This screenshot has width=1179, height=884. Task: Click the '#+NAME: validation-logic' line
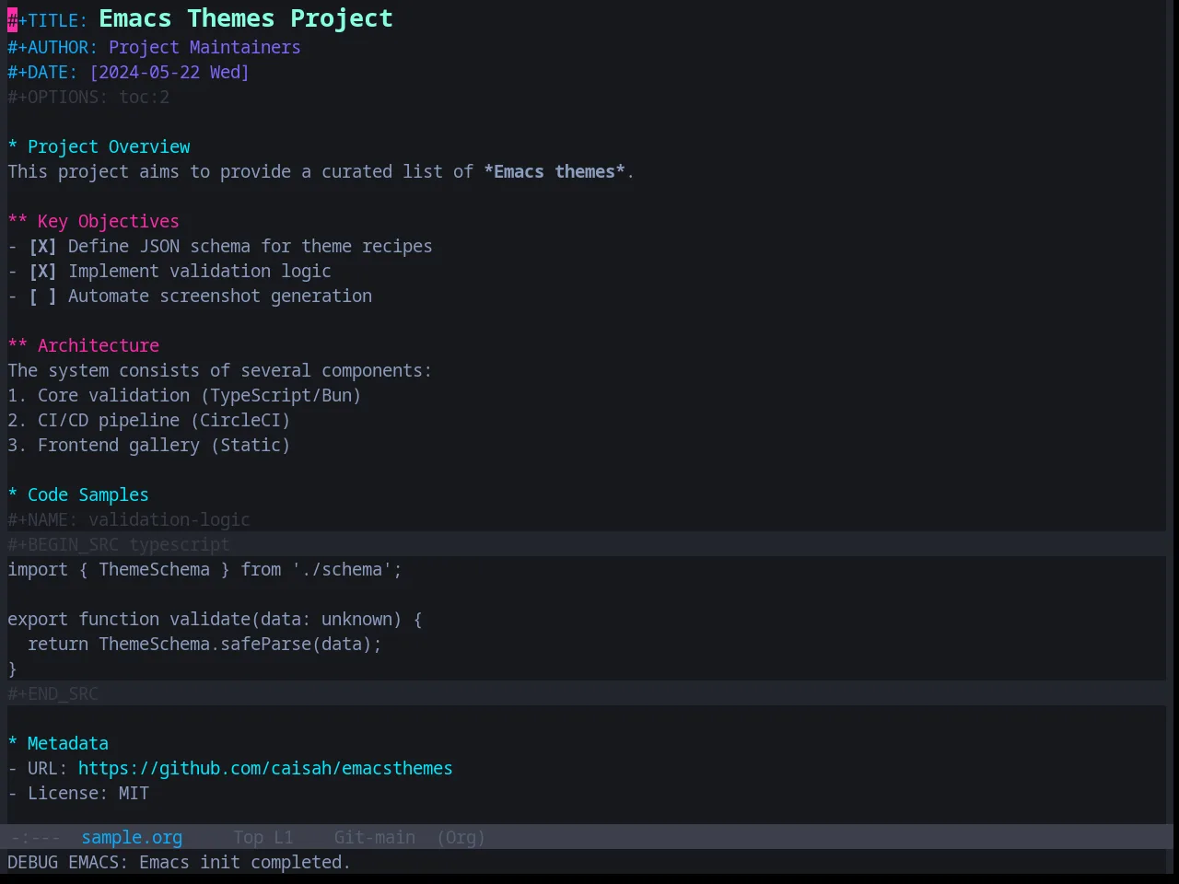click(129, 519)
